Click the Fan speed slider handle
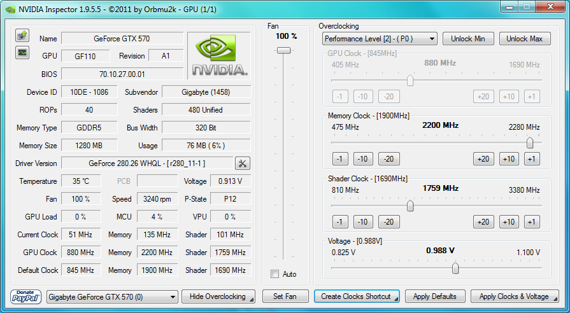Viewport: 570px width, 313px height. (x=283, y=50)
